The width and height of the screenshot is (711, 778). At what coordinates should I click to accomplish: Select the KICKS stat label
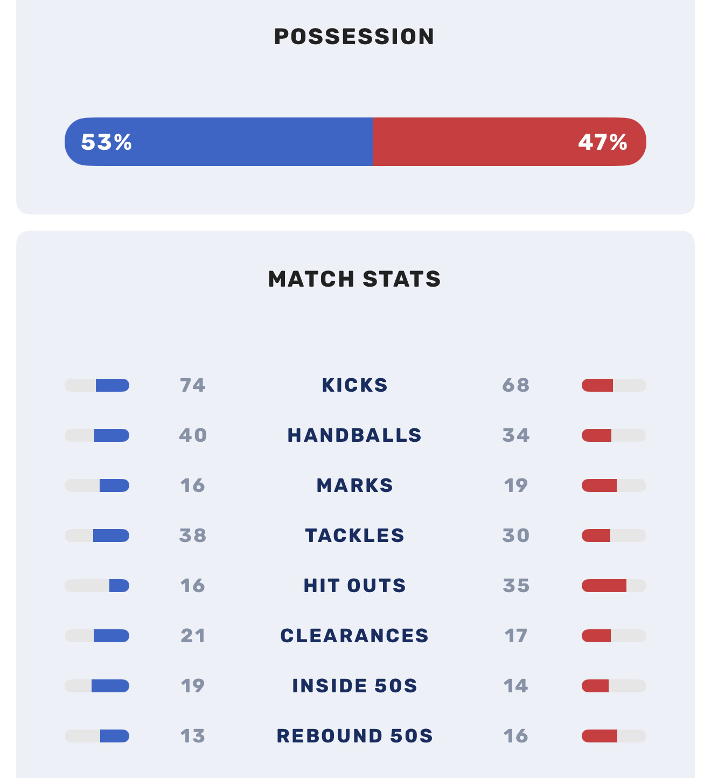coord(354,385)
